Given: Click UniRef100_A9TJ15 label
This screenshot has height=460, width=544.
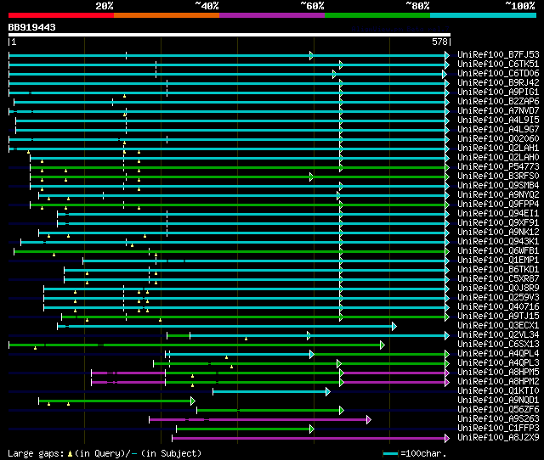Looking at the screenshot, I should tap(498, 317).
